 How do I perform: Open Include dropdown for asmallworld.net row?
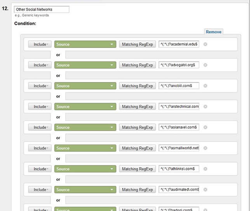(40, 148)
